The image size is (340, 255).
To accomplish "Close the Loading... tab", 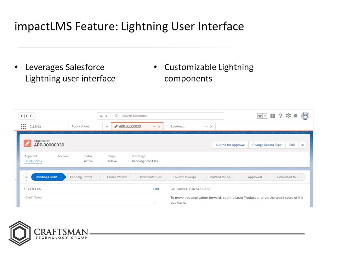I will (x=211, y=126).
